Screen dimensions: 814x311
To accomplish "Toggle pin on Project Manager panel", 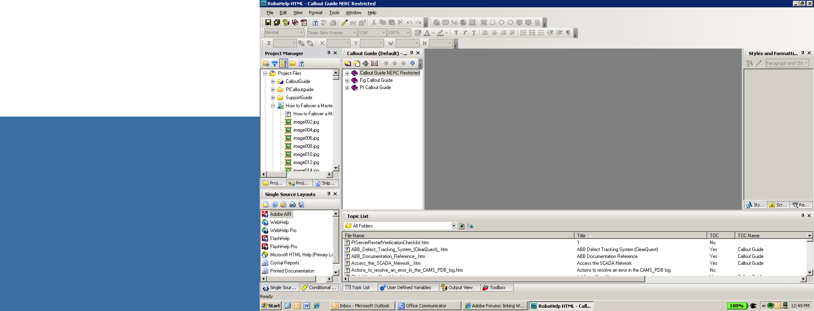I will (329, 53).
